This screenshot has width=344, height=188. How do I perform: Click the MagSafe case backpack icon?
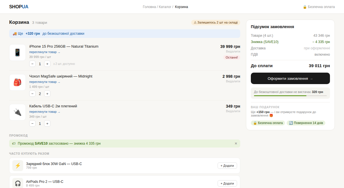click(x=17, y=82)
